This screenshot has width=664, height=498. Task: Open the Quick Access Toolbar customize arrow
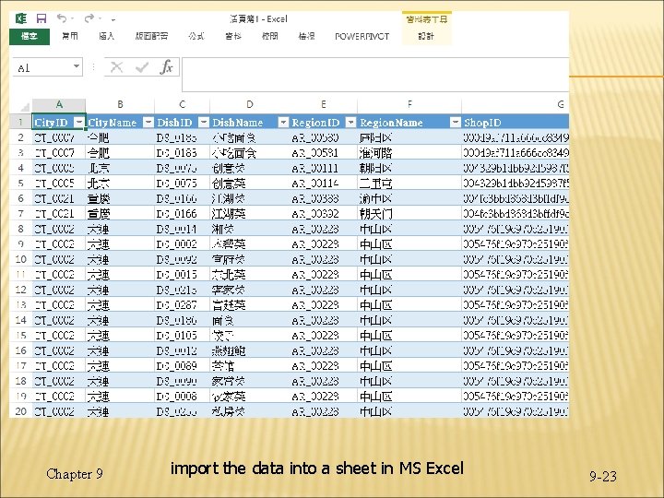[x=113, y=19]
